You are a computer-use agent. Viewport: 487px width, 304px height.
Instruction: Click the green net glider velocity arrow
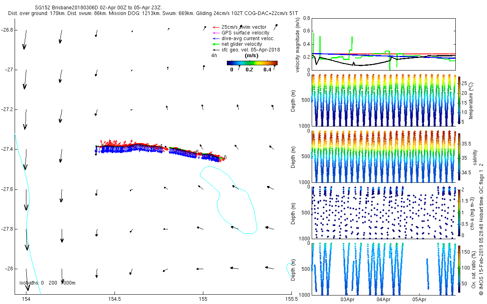[216, 44]
